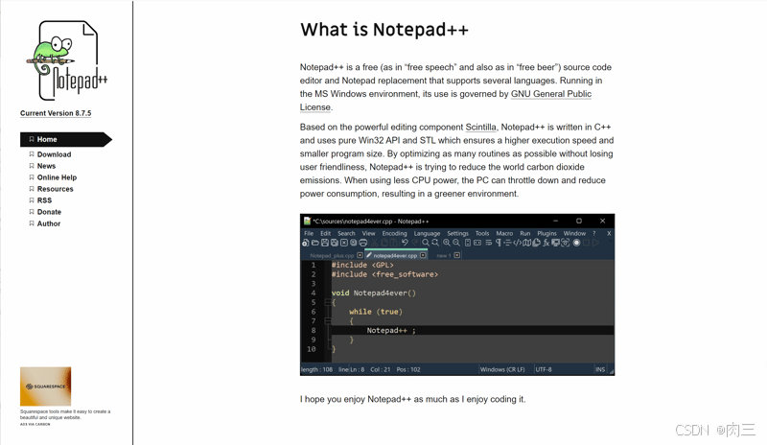
Task: Open the Online Help sidebar link
Action: 57,177
